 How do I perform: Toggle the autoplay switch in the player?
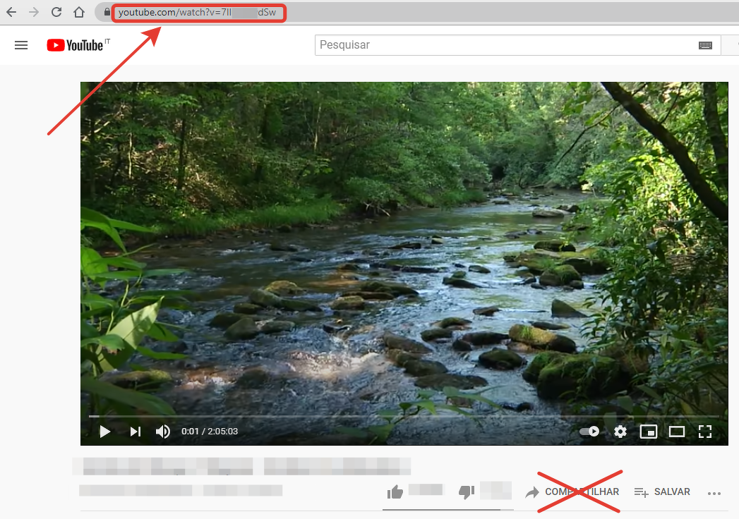589,432
